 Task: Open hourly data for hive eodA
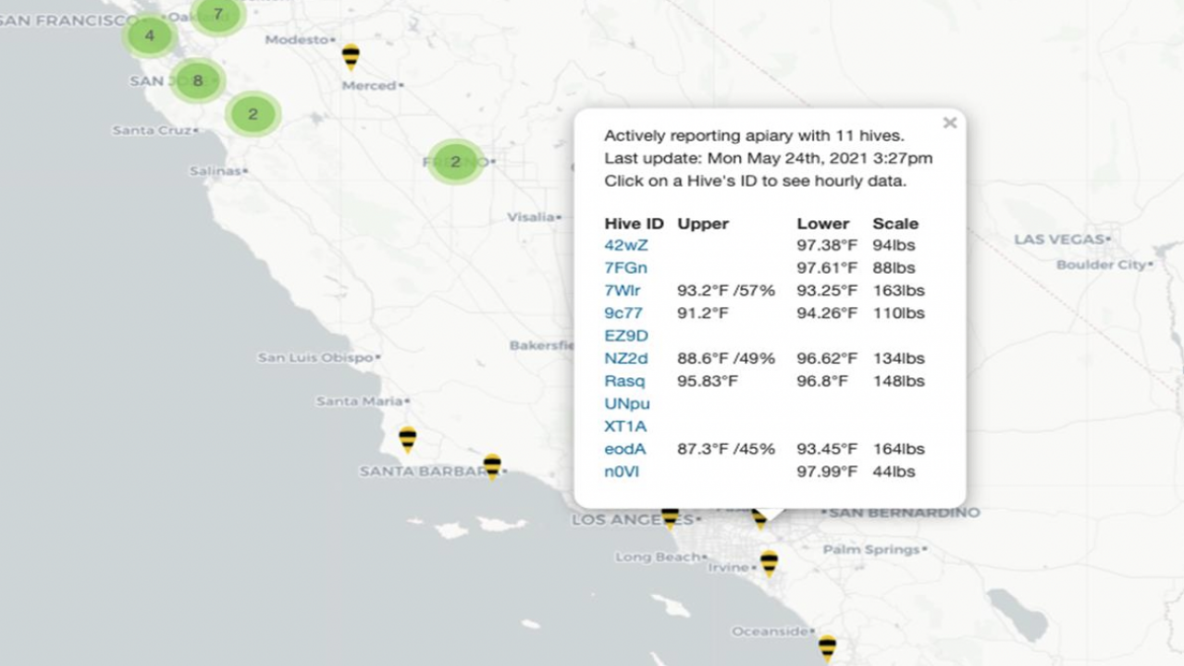(x=625, y=450)
